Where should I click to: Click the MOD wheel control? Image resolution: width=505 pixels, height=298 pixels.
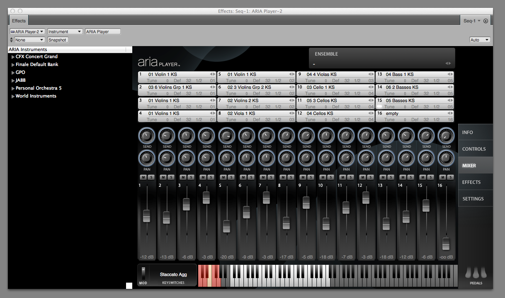tap(143, 274)
